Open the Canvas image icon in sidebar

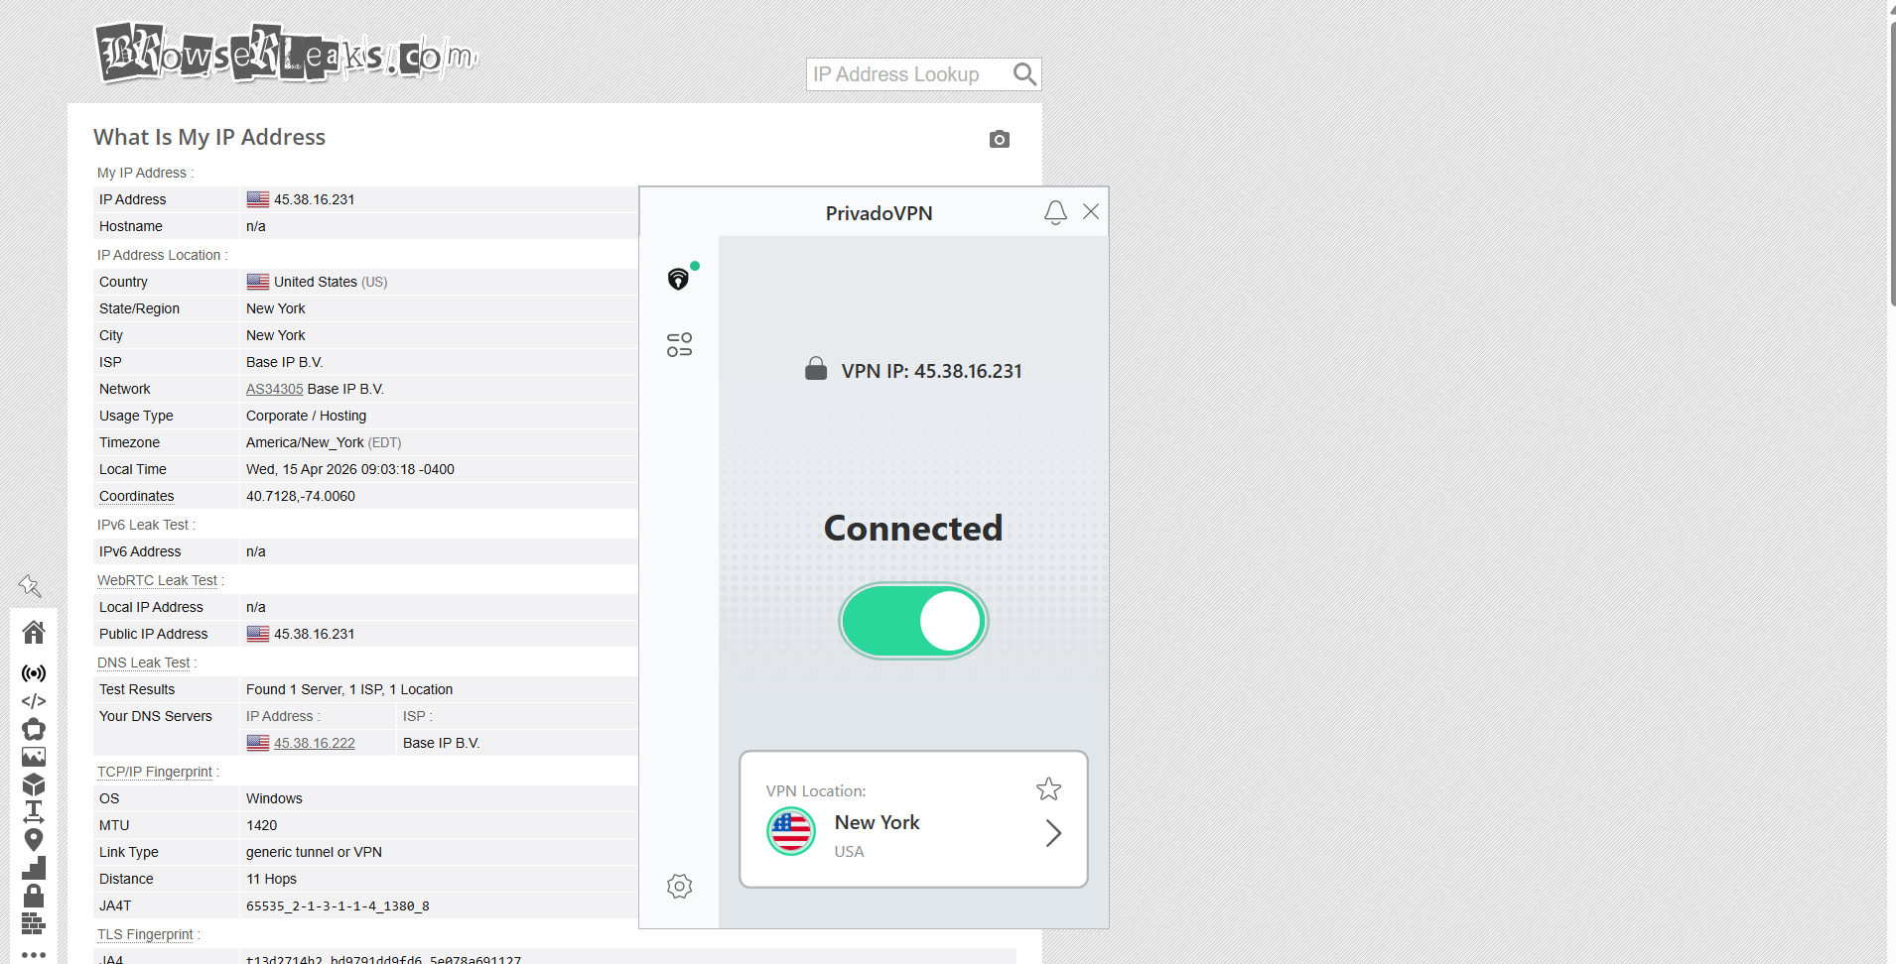(x=34, y=757)
